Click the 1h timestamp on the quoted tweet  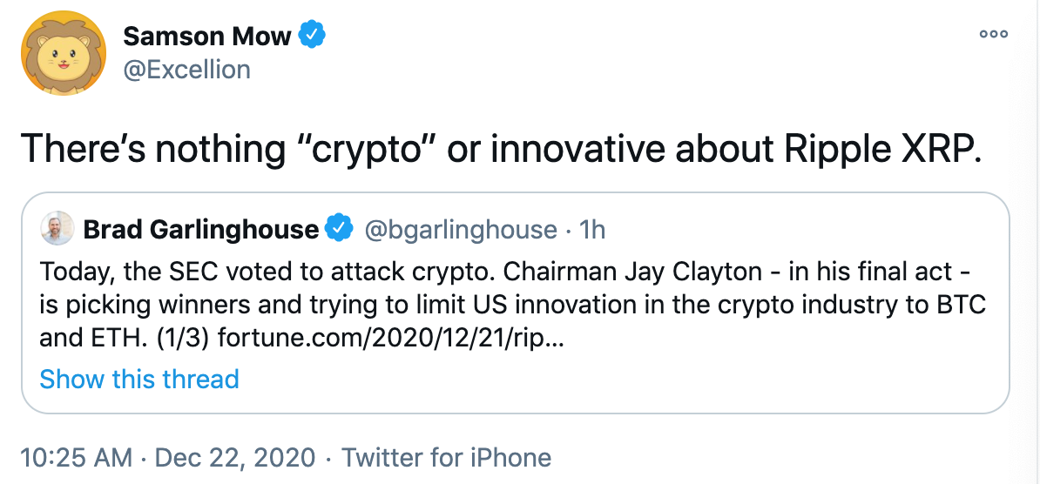(592, 230)
